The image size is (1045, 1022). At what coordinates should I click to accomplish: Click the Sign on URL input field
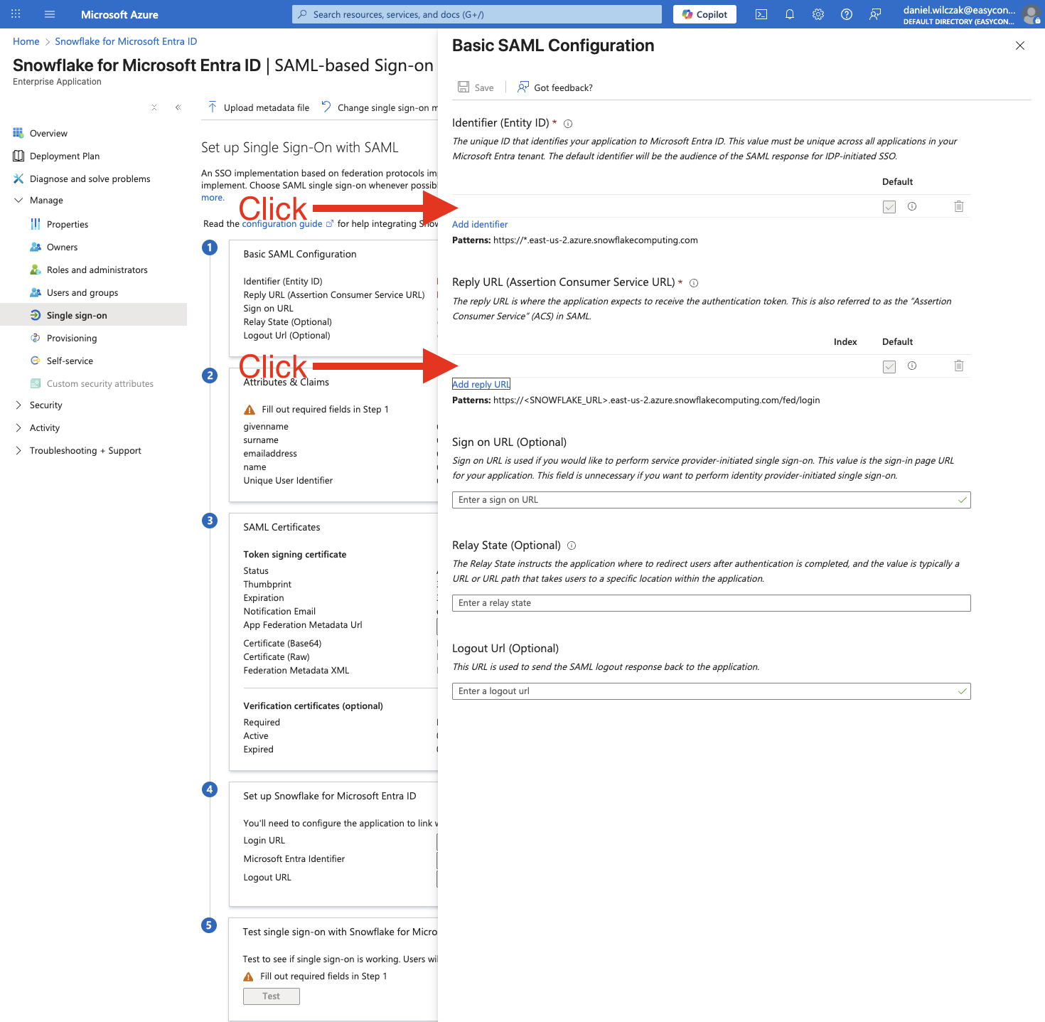click(711, 500)
